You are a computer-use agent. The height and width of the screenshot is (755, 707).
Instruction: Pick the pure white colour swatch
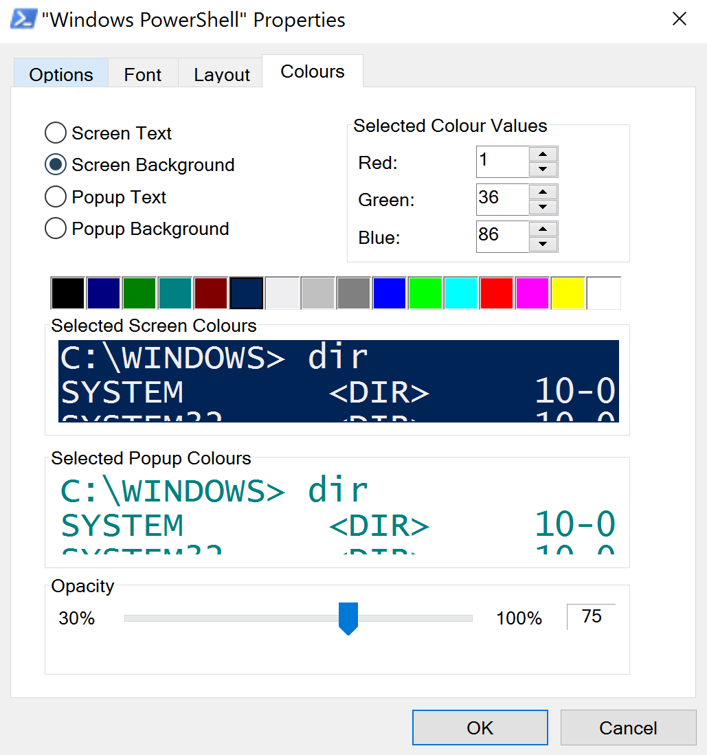click(603, 293)
